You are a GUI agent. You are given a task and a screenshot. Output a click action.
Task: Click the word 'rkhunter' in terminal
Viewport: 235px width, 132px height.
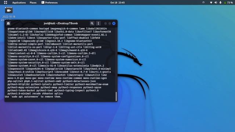(x=47, y=93)
